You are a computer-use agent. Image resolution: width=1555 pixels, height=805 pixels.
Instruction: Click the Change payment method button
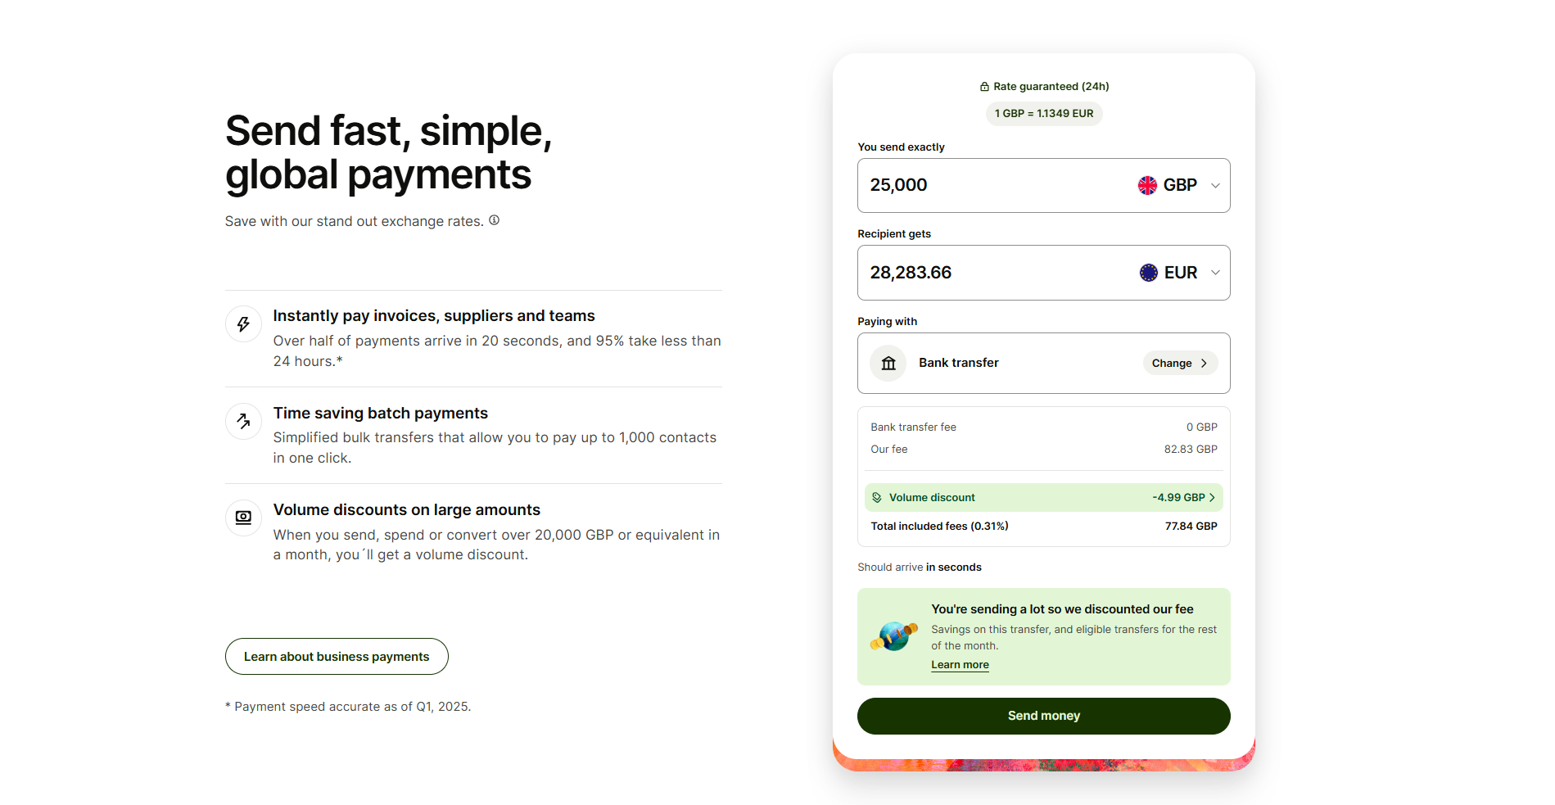1179,364
